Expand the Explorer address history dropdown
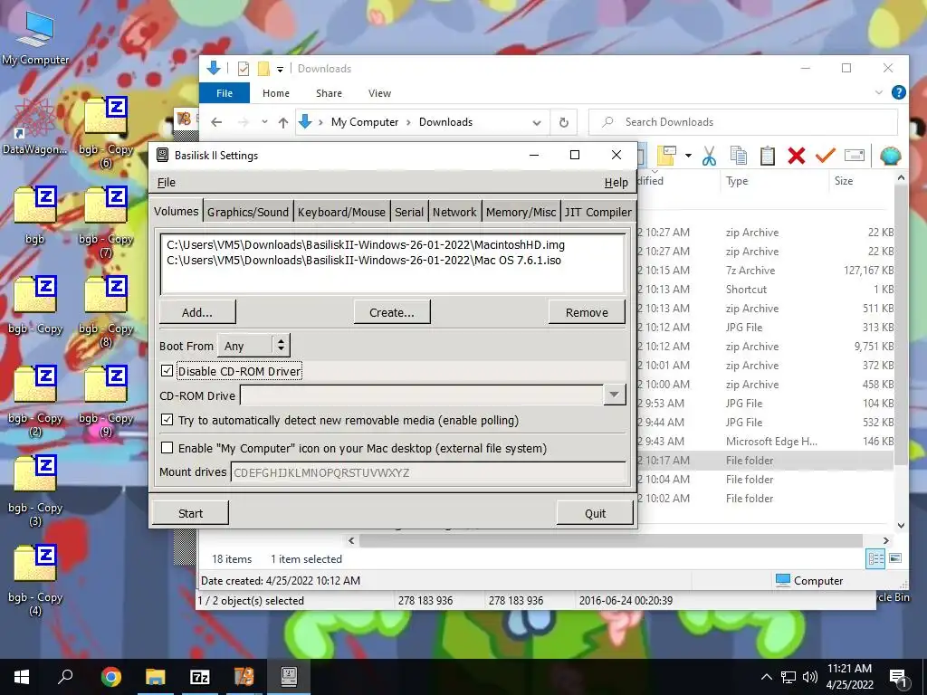This screenshot has width=927, height=695. tap(537, 123)
